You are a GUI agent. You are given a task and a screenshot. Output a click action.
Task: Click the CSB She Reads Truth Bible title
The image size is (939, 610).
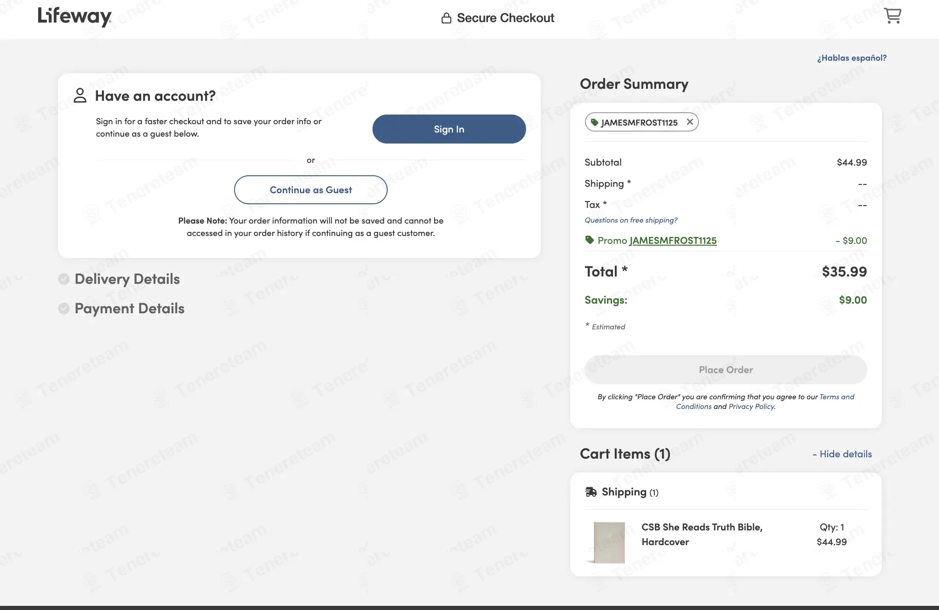[702, 534]
